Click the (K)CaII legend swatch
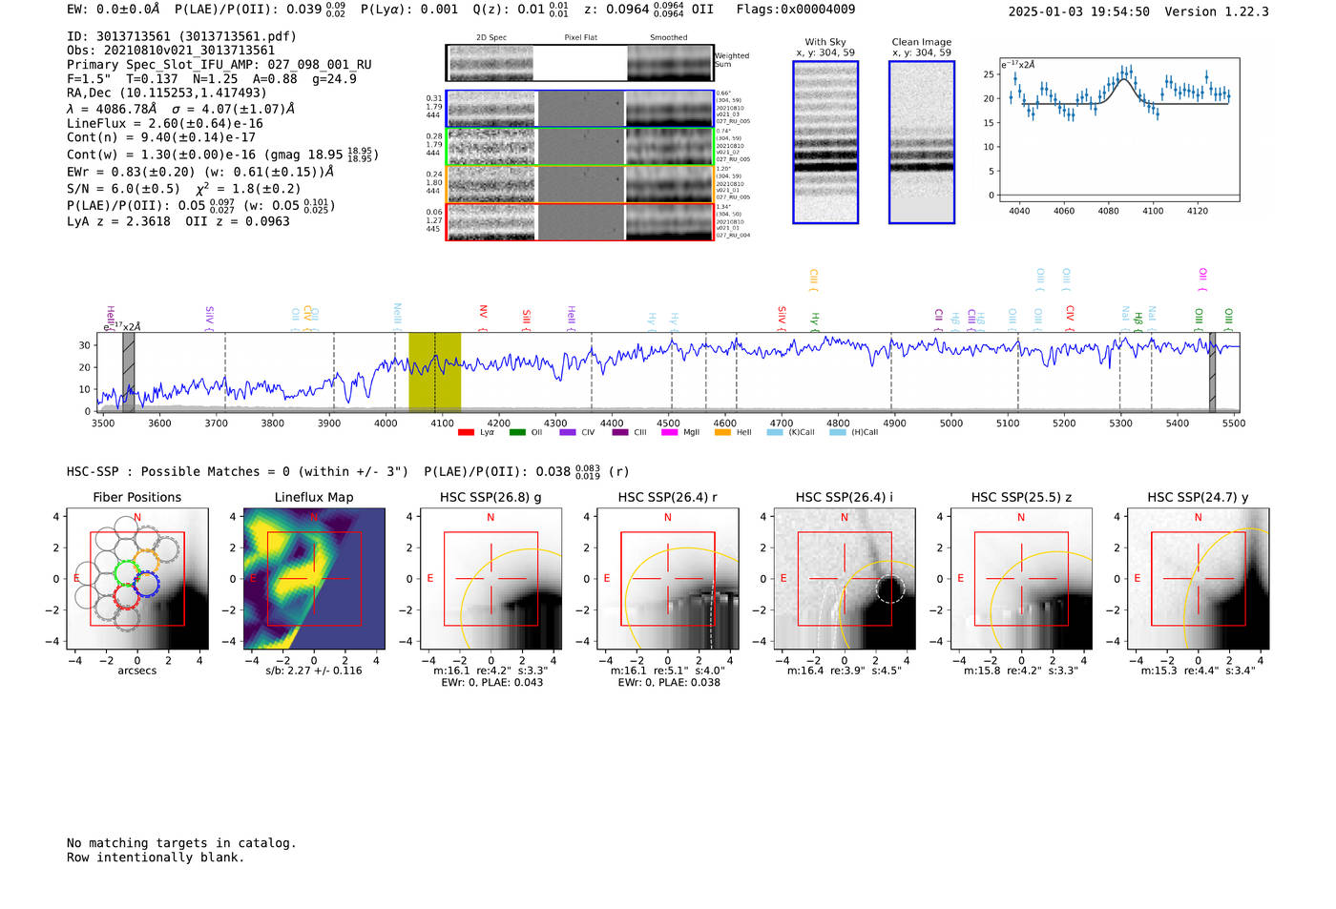Screen dimensions: 1336x909 point(775,432)
